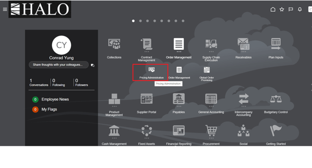Select the first page indicator dot
Image resolution: width=312 pixels, height=168 pixels.
click(x=133, y=21)
